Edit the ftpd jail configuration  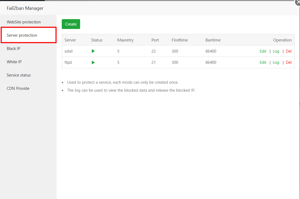263,62
